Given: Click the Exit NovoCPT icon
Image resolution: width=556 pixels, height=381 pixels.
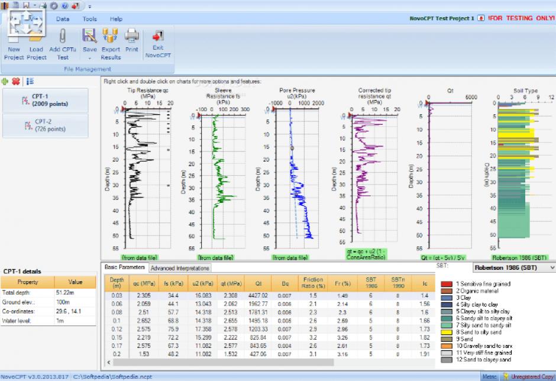Looking at the screenshot, I should pos(158,35).
